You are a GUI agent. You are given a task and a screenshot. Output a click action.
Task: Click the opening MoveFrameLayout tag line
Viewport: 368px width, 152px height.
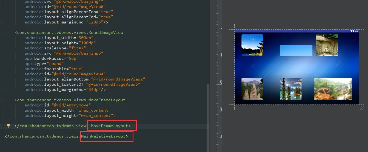(70, 100)
